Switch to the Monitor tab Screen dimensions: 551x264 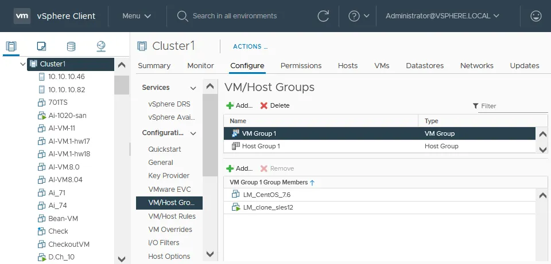click(x=200, y=66)
